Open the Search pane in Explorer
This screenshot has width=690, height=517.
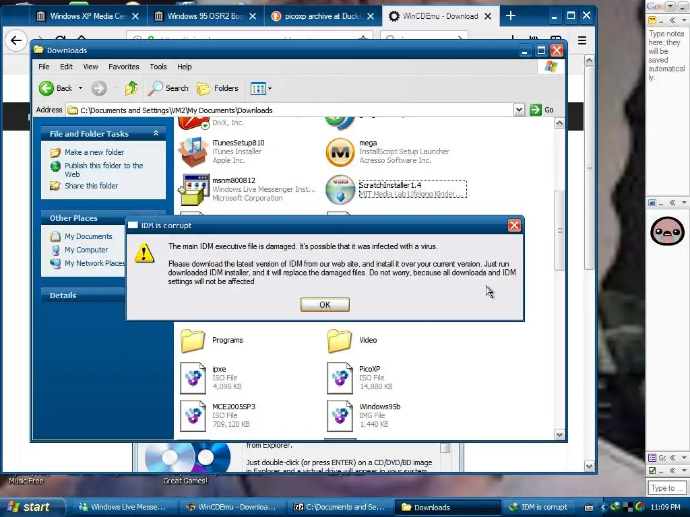point(168,88)
